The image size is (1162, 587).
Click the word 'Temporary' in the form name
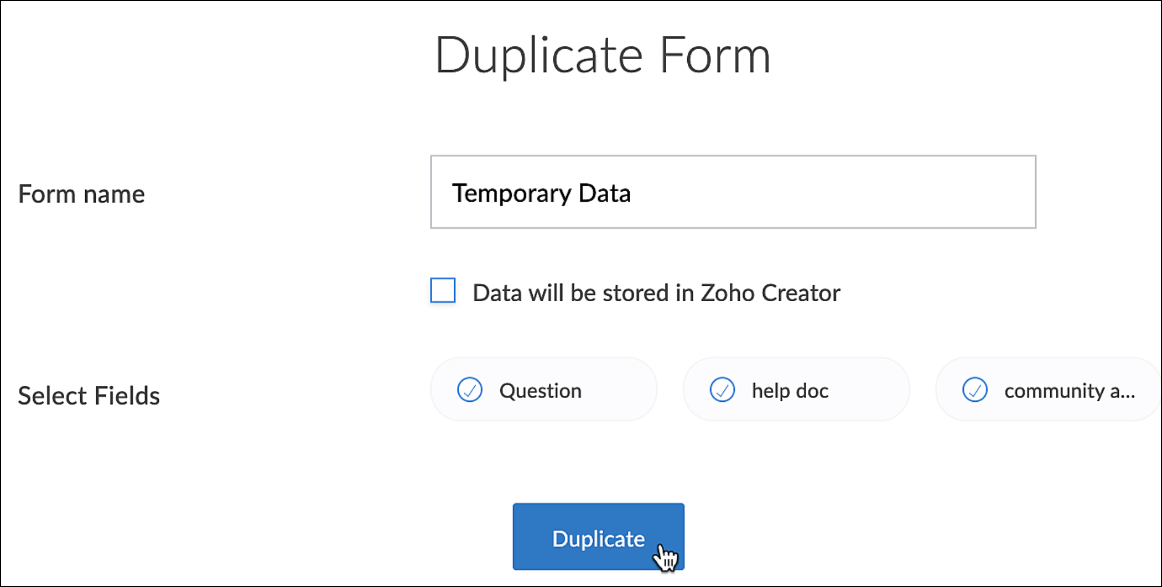511,193
